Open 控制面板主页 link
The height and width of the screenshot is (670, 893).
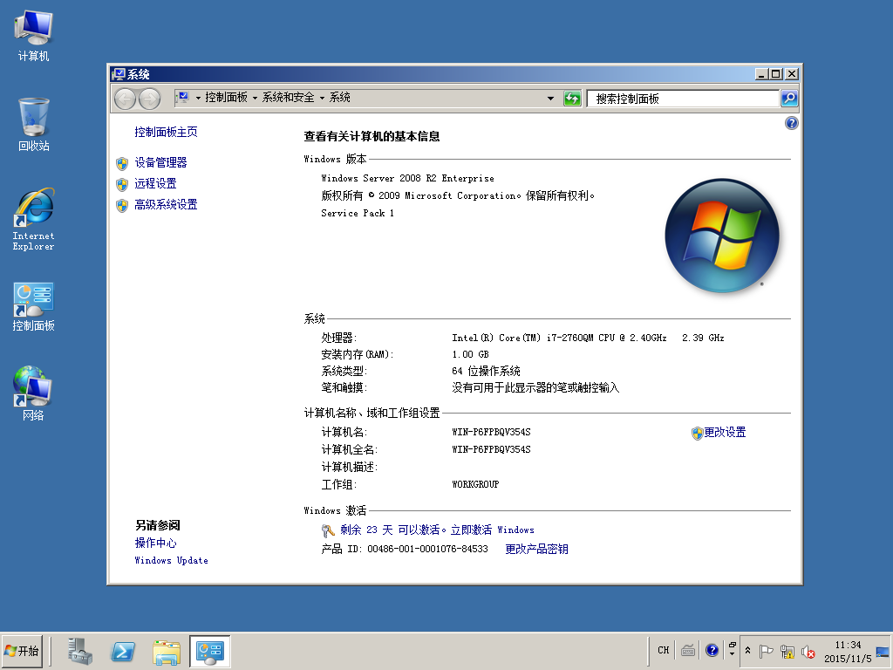166,133
